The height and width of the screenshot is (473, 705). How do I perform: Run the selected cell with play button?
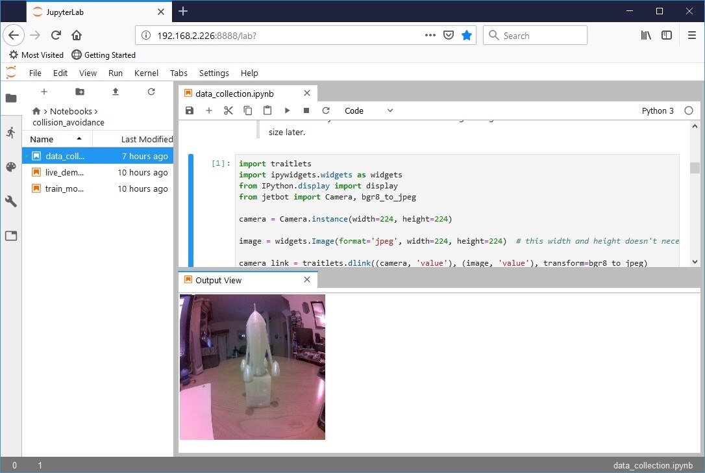pyautogui.click(x=287, y=110)
